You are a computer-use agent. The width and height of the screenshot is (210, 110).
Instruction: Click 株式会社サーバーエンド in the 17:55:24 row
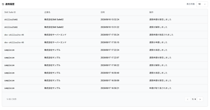pos(55,35)
